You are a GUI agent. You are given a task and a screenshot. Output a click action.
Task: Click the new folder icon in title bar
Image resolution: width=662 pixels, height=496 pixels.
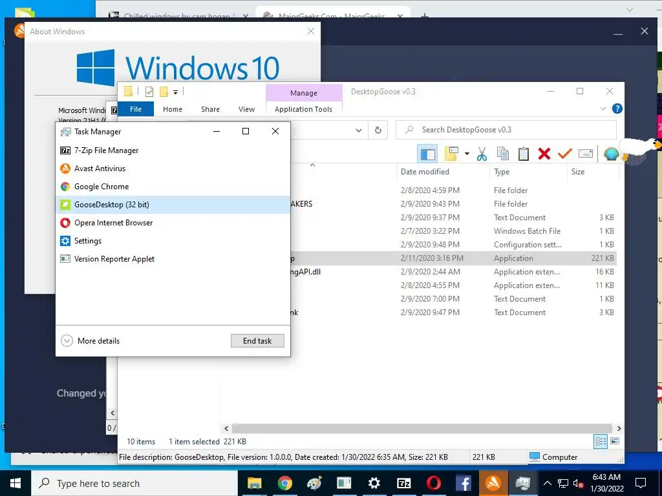[164, 92]
